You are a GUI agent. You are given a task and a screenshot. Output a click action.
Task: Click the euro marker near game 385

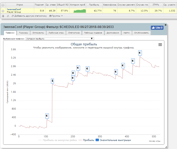[123, 66]
